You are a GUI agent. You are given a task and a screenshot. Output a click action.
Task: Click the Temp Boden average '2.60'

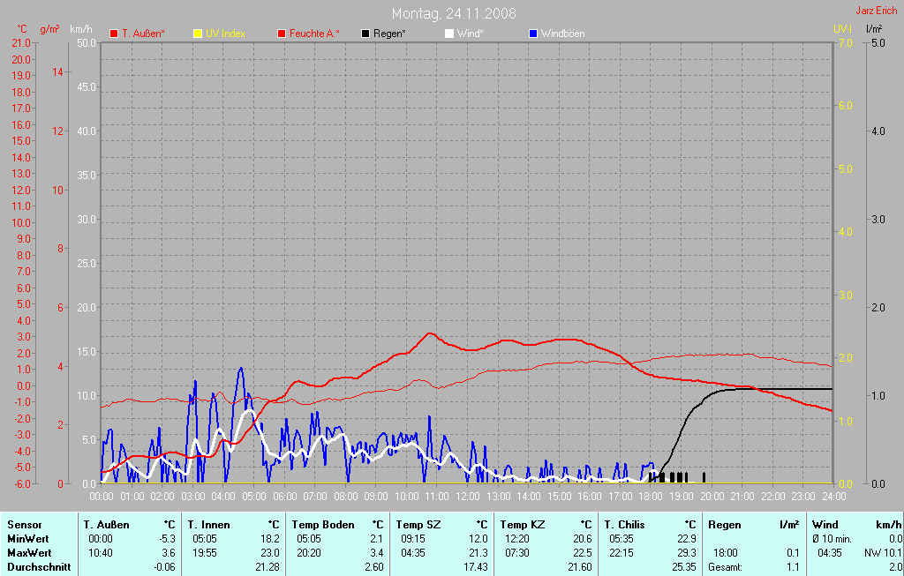(x=374, y=567)
